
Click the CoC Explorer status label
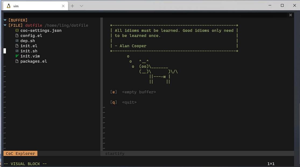[x=20, y=153]
